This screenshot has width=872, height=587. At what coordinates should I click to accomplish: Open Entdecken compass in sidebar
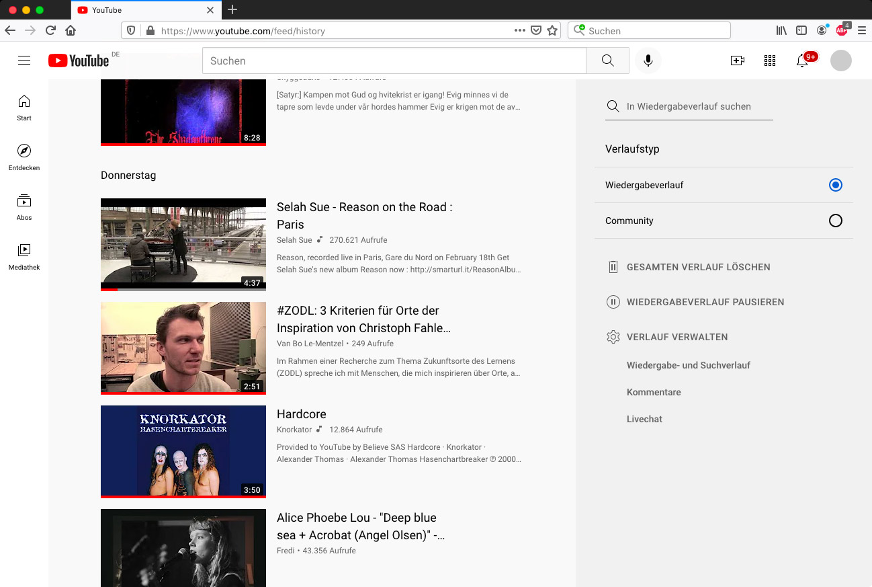pyautogui.click(x=24, y=157)
